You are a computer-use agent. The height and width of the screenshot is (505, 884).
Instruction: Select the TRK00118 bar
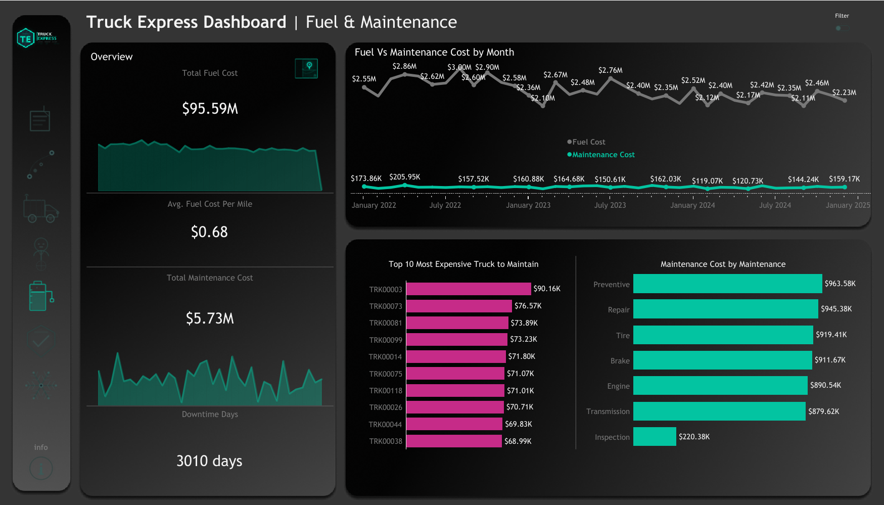tap(455, 390)
